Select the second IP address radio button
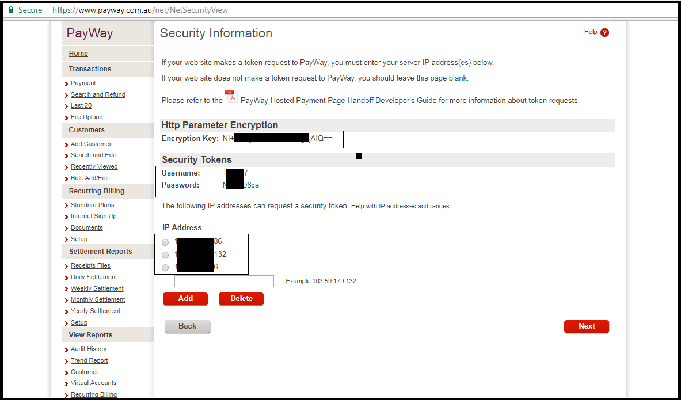The height and width of the screenshot is (400, 681). tap(165, 255)
